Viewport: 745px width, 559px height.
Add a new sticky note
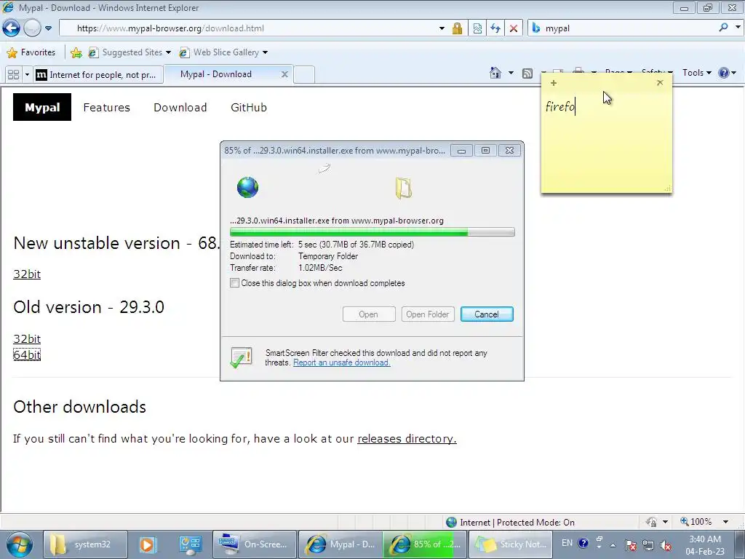554,83
